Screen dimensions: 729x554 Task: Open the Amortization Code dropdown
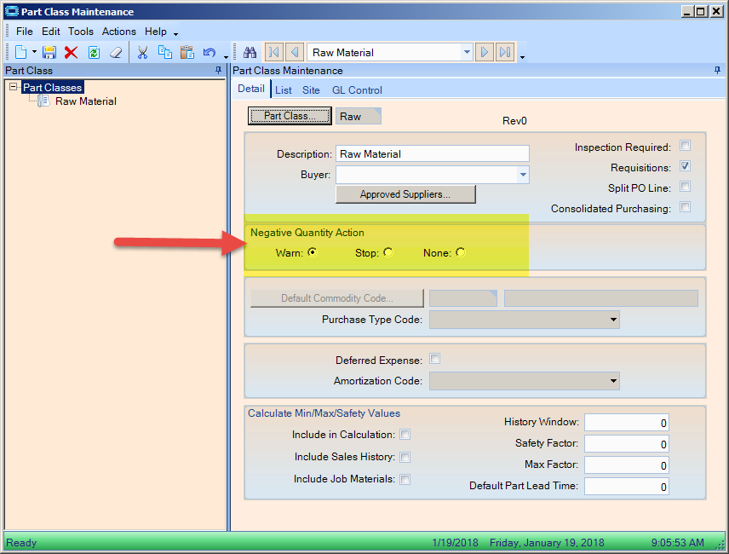point(613,381)
